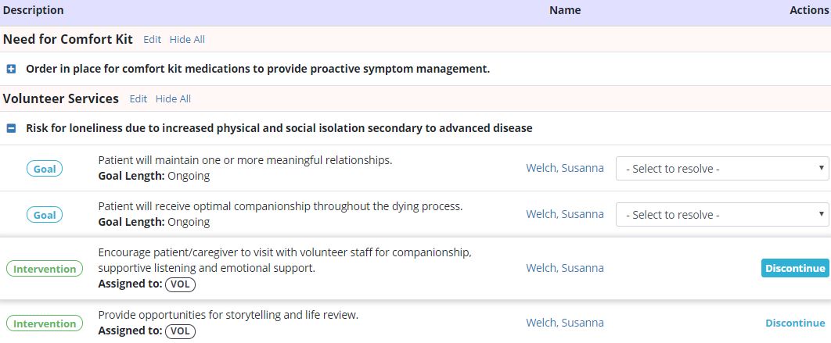This screenshot has height=343, width=831.
Task: Collapse the risk for loneliness section
Action: (11, 128)
